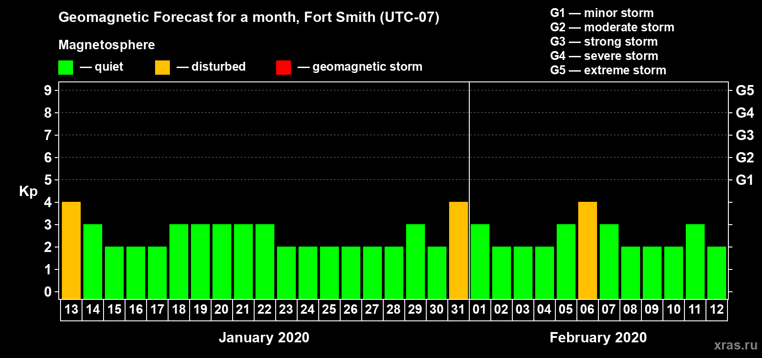
Task: Select the orange bar for January 13
Action: click(x=71, y=251)
